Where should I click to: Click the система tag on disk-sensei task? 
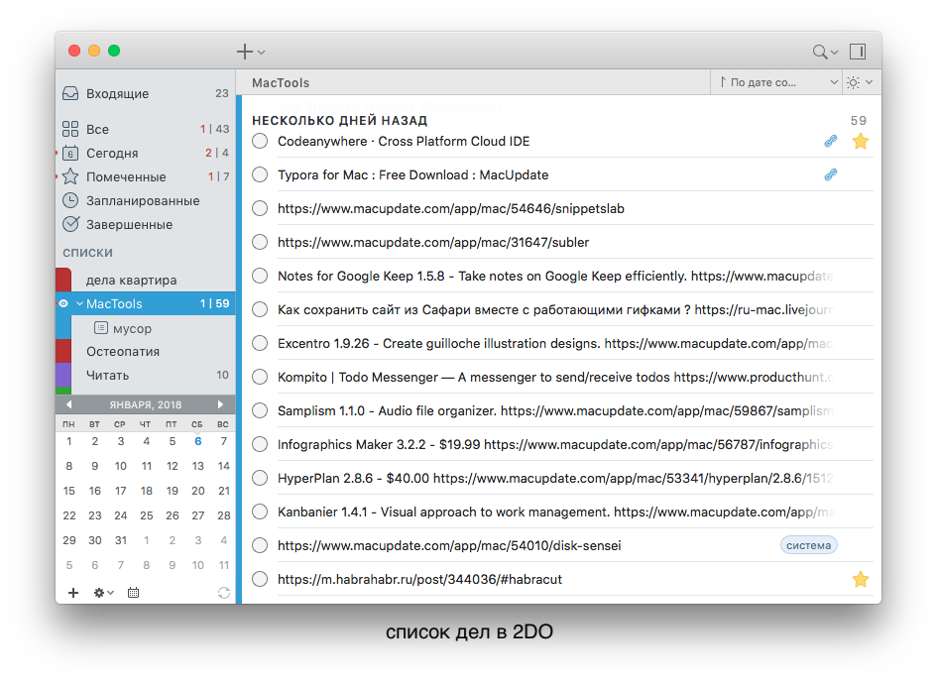(x=808, y=545)
